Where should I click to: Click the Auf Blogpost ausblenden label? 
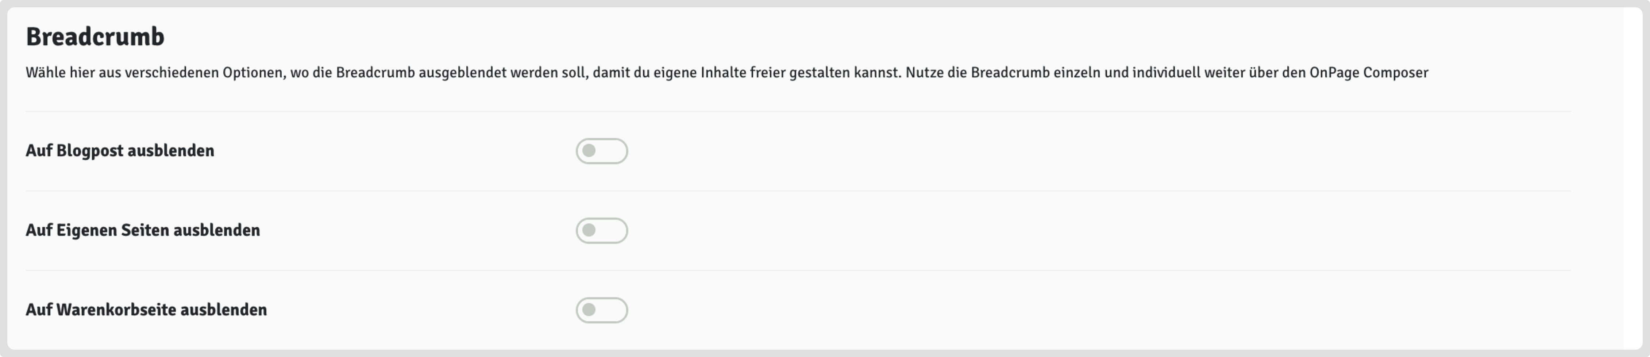[120, 151]
